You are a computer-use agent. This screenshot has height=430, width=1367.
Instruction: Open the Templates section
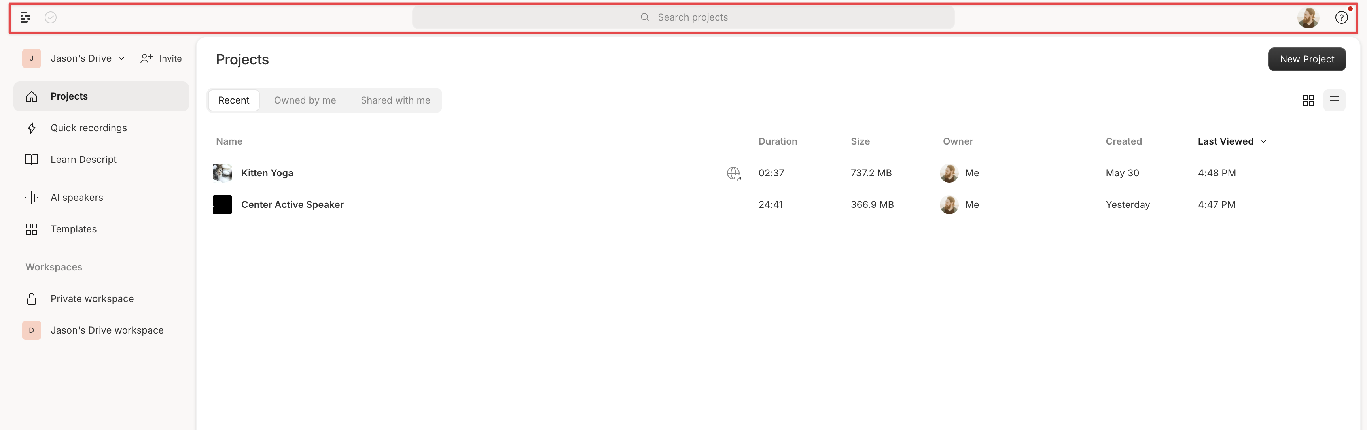point(74,228)
